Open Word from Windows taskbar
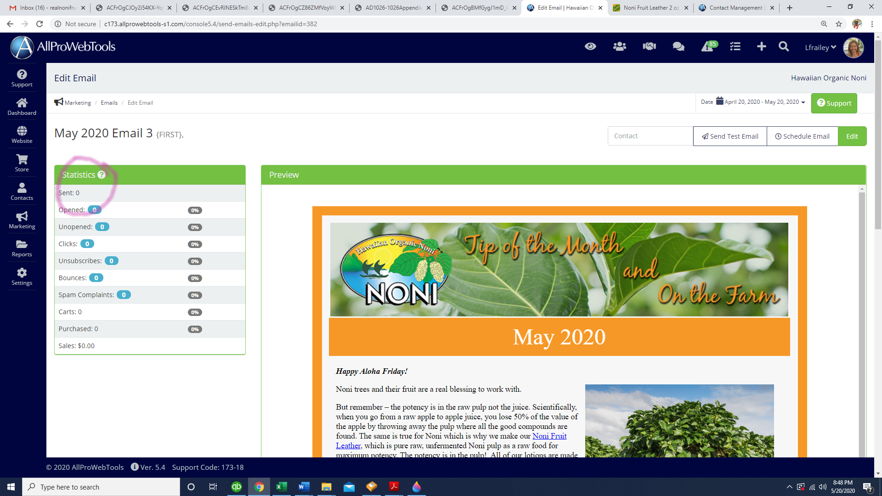Screen dimensions: 882x496 pyautogui.click(x=304, y=487)
